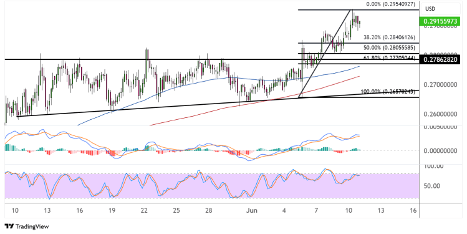Viewport: 467px width, 234px height.
Task: Open the TradingView text link
Action: (x=32, y=227)
